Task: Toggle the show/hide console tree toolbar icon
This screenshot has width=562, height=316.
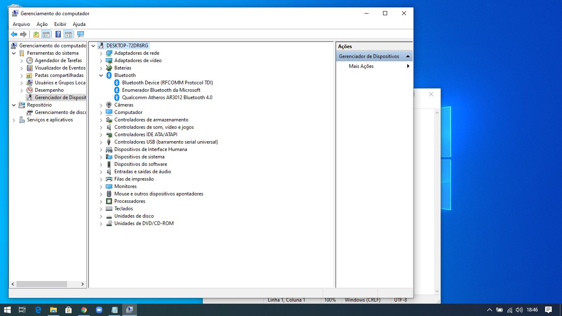Action: [x=46, y=35]
